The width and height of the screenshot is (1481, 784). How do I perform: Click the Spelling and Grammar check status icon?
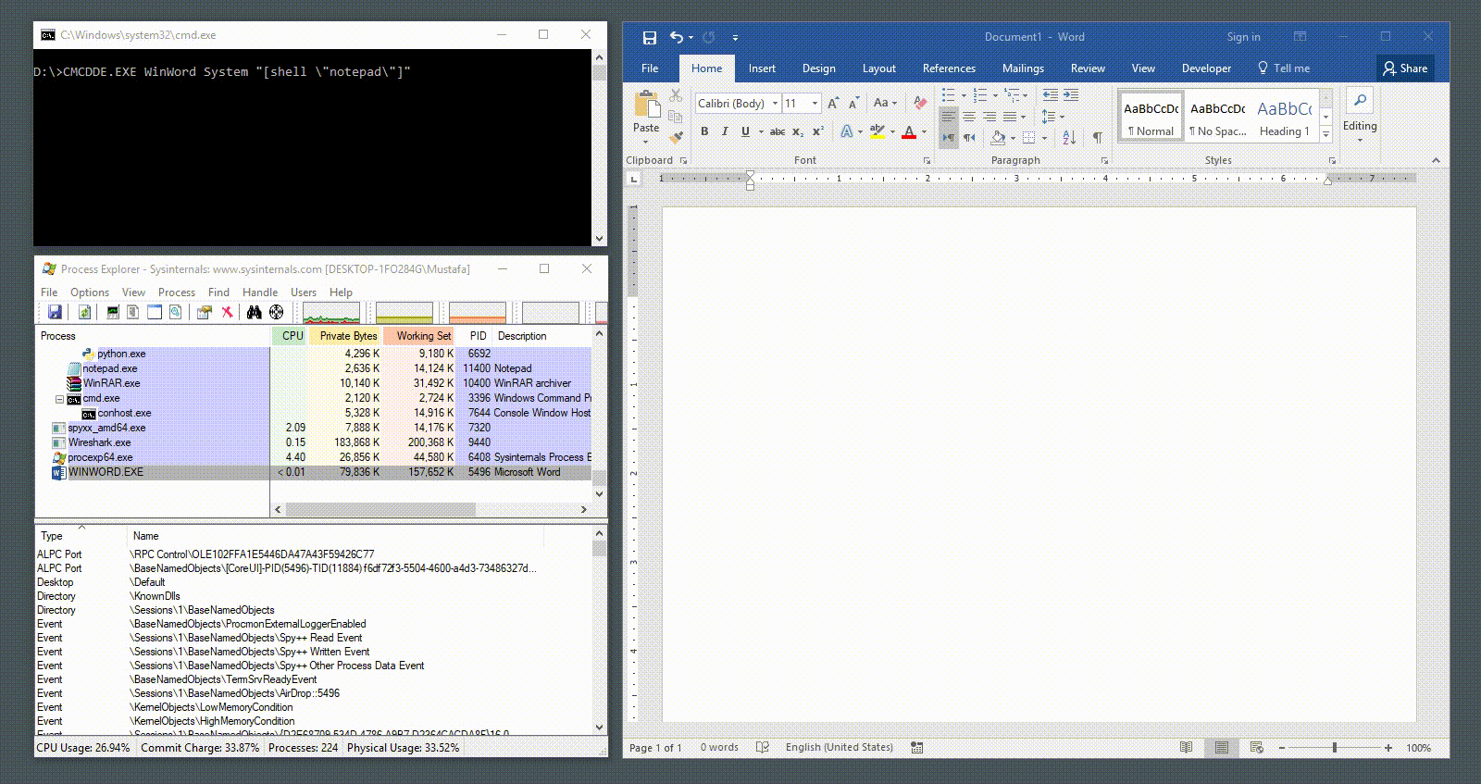[763, 747]
